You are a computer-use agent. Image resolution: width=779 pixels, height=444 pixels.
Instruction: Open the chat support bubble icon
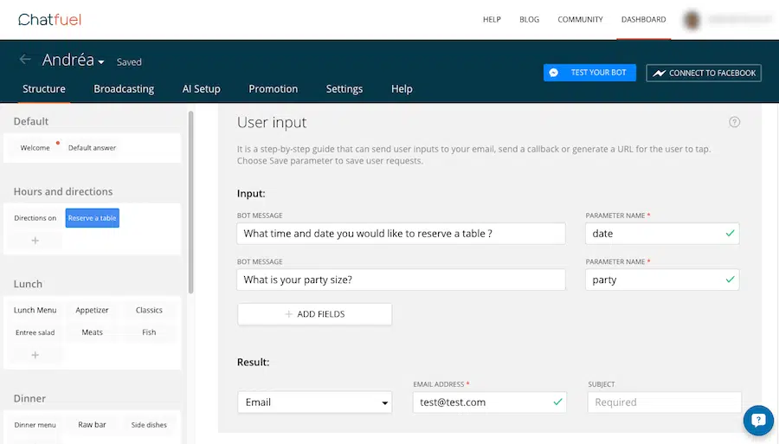tap(758, 421)
